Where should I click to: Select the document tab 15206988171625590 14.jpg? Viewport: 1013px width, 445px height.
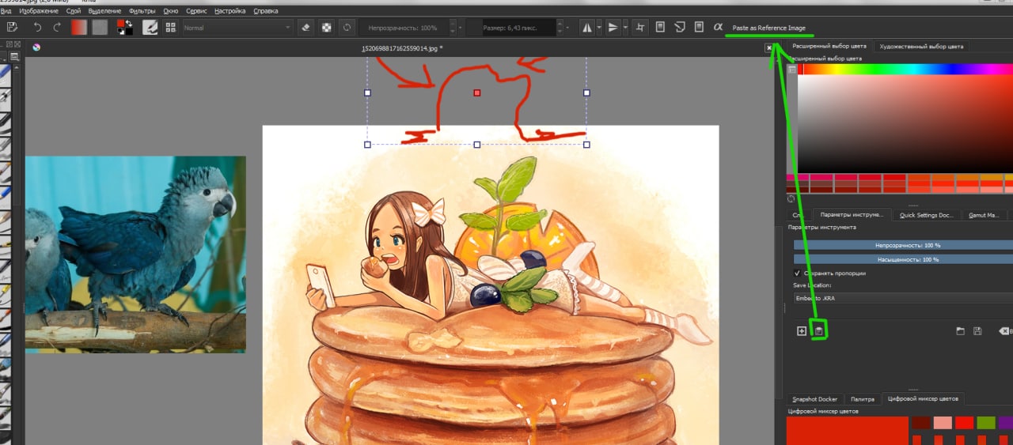[x=401, y=48]
